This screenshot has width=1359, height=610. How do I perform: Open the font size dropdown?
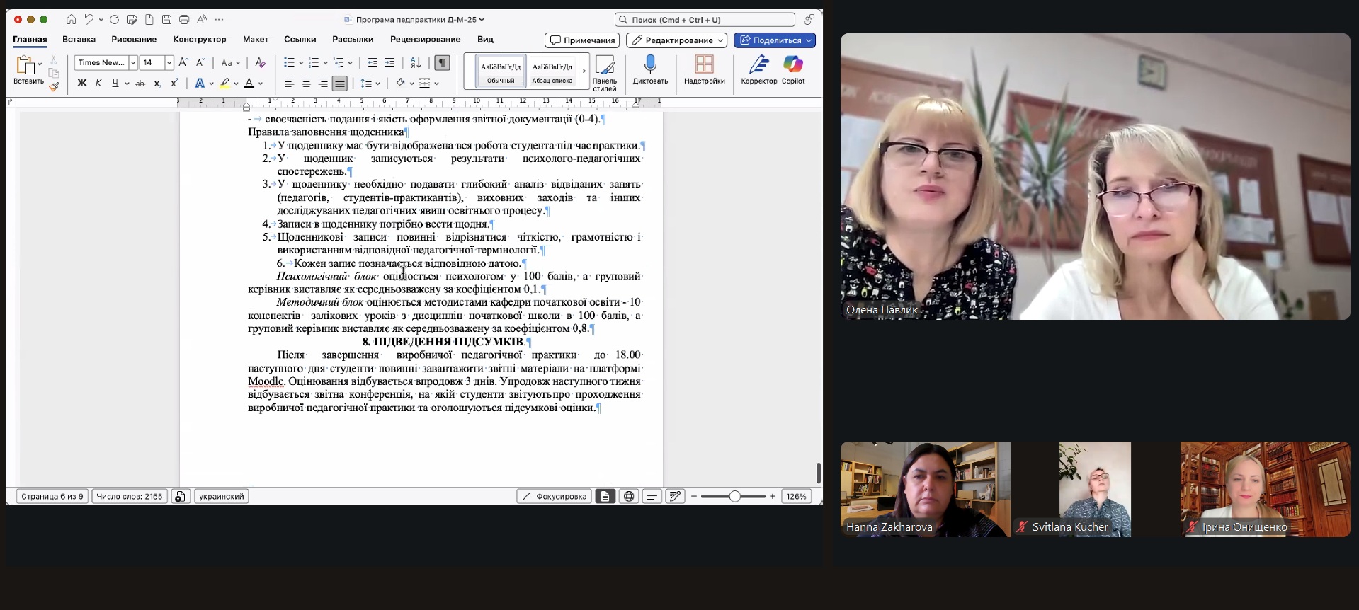(x=169, y=63)
